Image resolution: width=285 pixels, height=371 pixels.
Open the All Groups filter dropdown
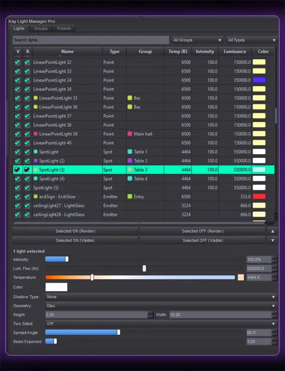[x=197, y=40]
